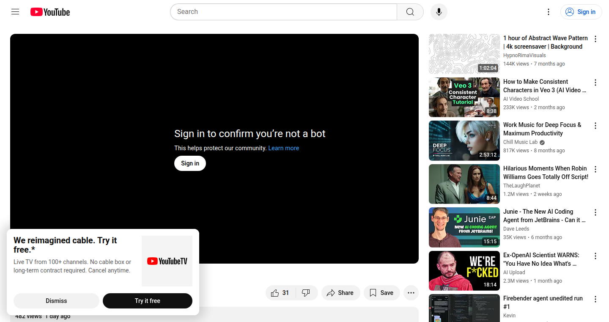Open options for Work Music Deep Focus video

595,126
